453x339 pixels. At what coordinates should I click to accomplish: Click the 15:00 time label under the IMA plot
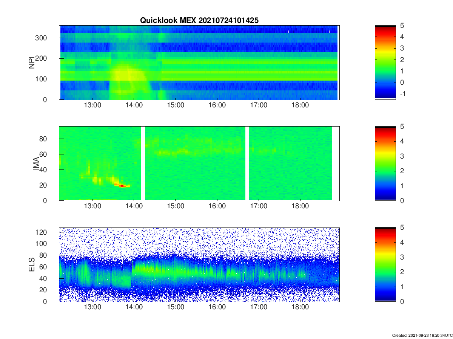click(176, 206)
